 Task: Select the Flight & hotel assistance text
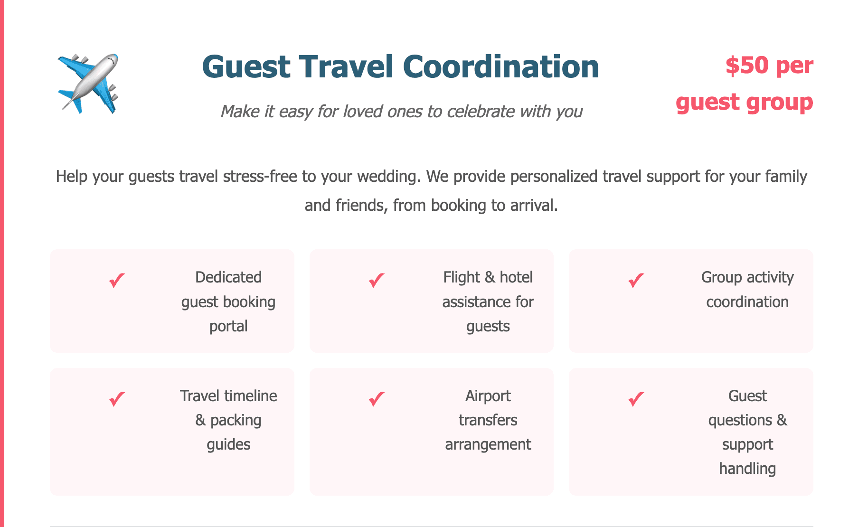click(488, 301)
